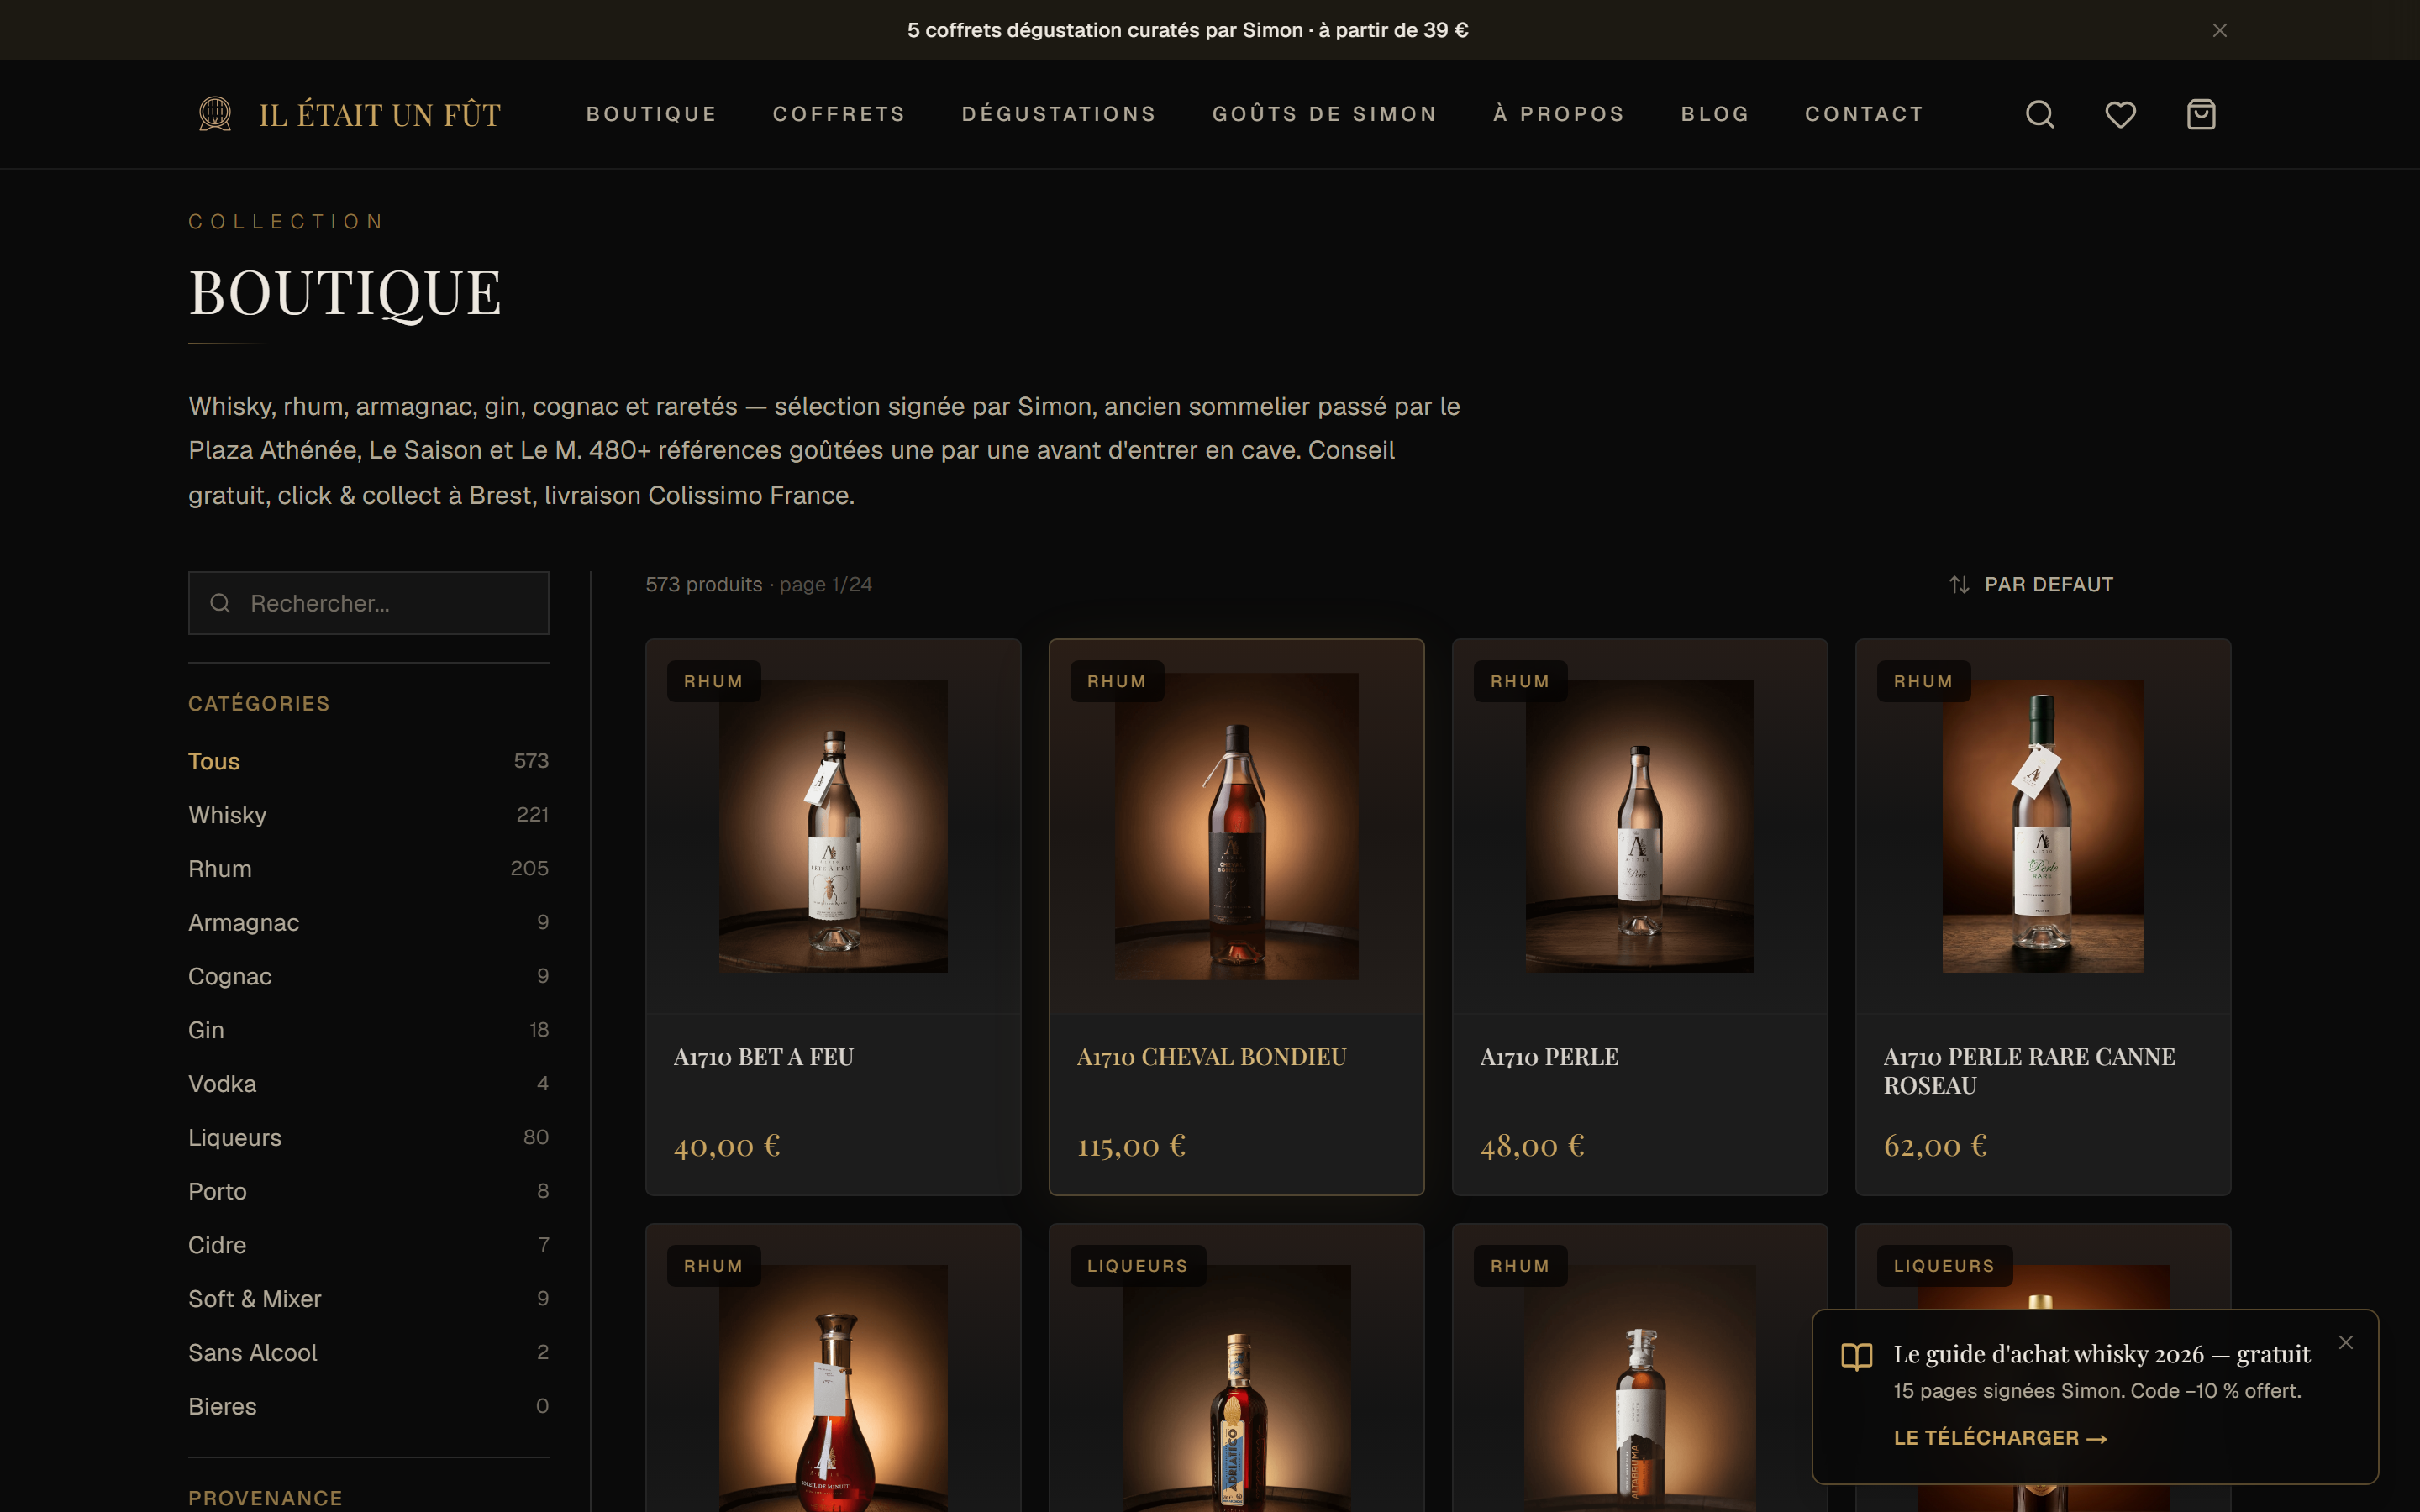The image size is (2420, 1512).
Task: Filter by Porto category
Action: 368,1191
